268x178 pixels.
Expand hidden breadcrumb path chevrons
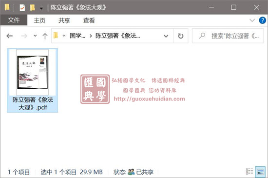click(x=64, y=36)
